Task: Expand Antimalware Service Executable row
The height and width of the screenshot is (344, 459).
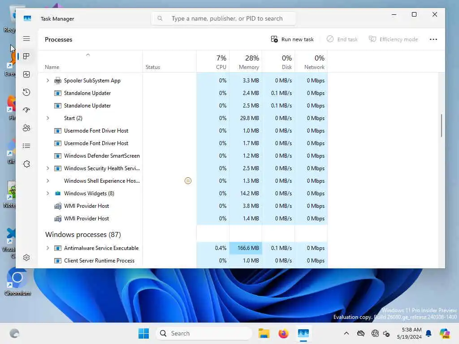Action: pos(48,248)
